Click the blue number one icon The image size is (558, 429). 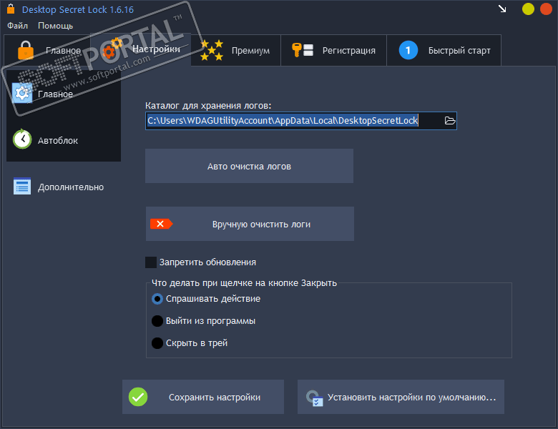point(408,50)
